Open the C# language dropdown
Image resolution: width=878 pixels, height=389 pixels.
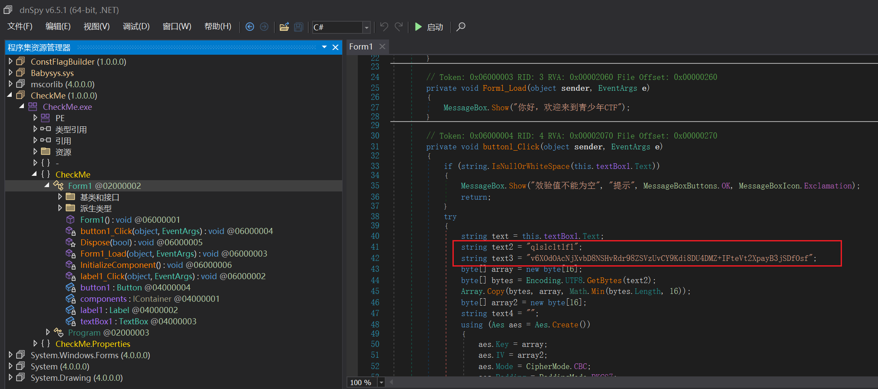366,27
